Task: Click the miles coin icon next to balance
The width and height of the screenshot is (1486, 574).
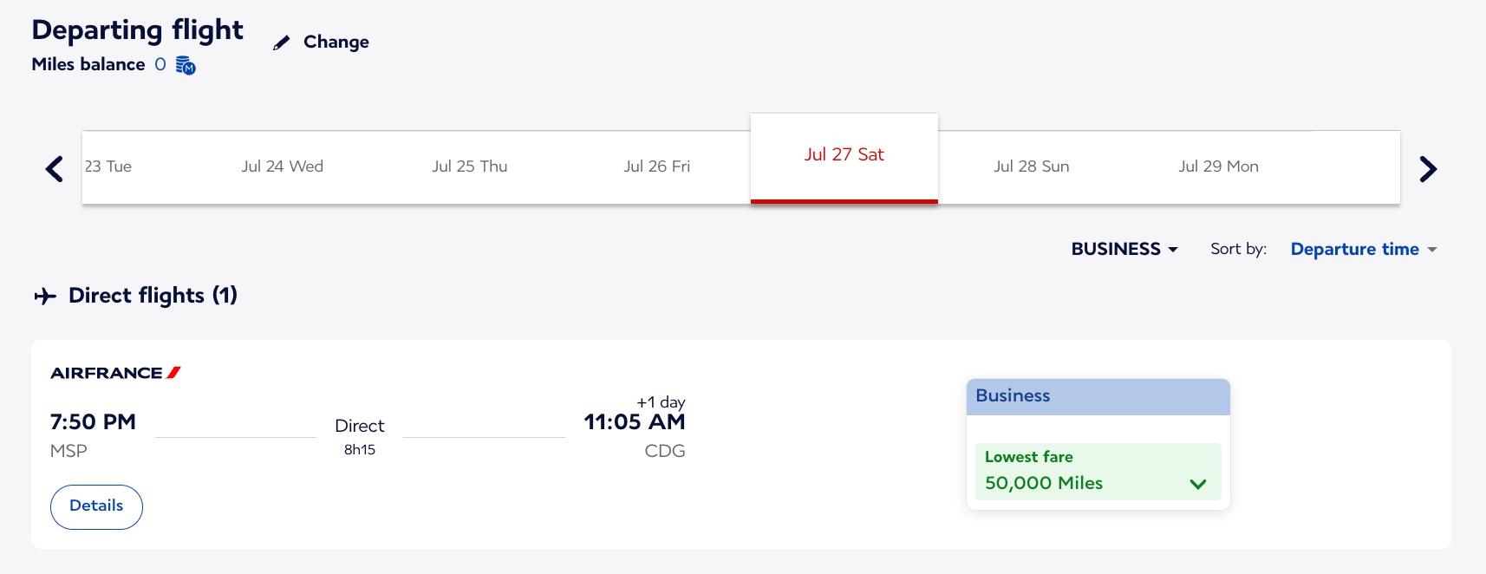Action: tap(185, 65)
